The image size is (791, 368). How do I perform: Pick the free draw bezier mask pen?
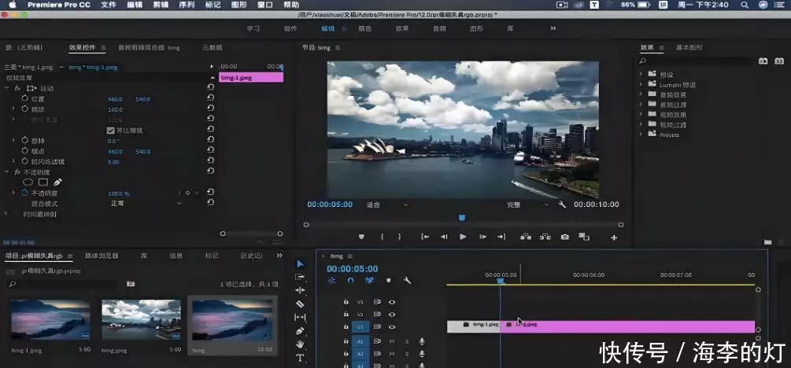point(57,182)
